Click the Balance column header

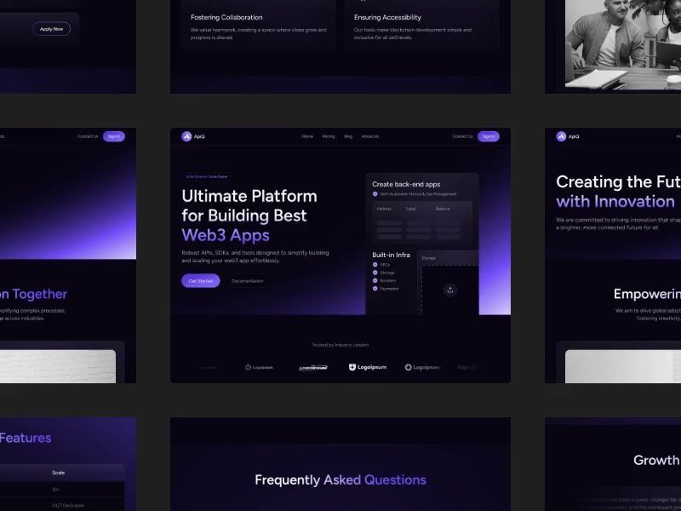(x=443, y=209)
